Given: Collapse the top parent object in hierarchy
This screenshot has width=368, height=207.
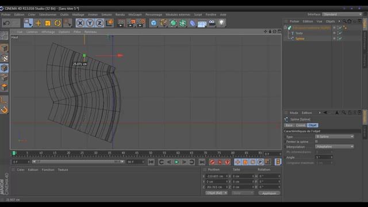Looking at the screenshot, I should point(286,28).
